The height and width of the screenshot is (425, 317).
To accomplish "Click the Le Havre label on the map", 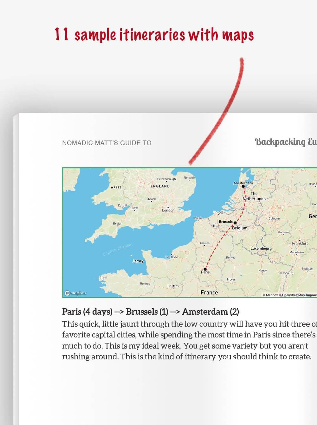I will 171,257.
